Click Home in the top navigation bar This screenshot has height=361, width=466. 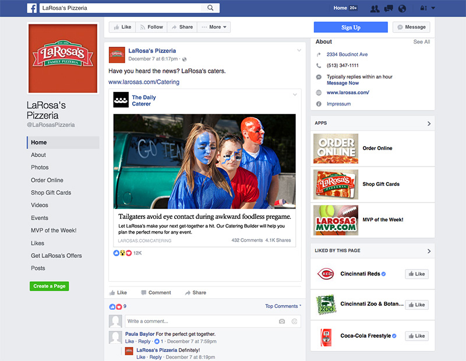340,8
